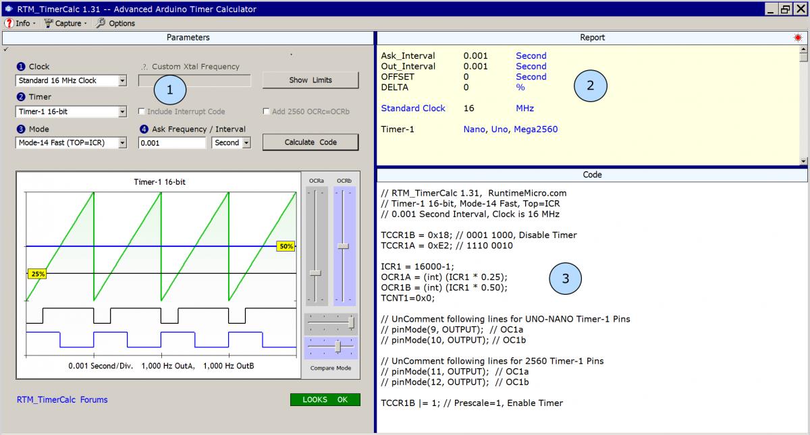Toggle Add 2560 OCRc=OCRb checkbox

[x=267, y=111]
